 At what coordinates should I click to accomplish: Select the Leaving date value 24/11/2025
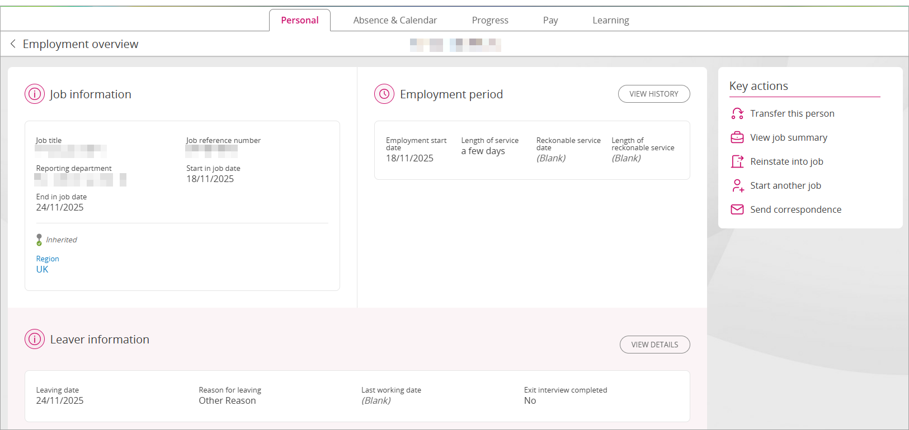pyautogui.click(x=60, y=400)
